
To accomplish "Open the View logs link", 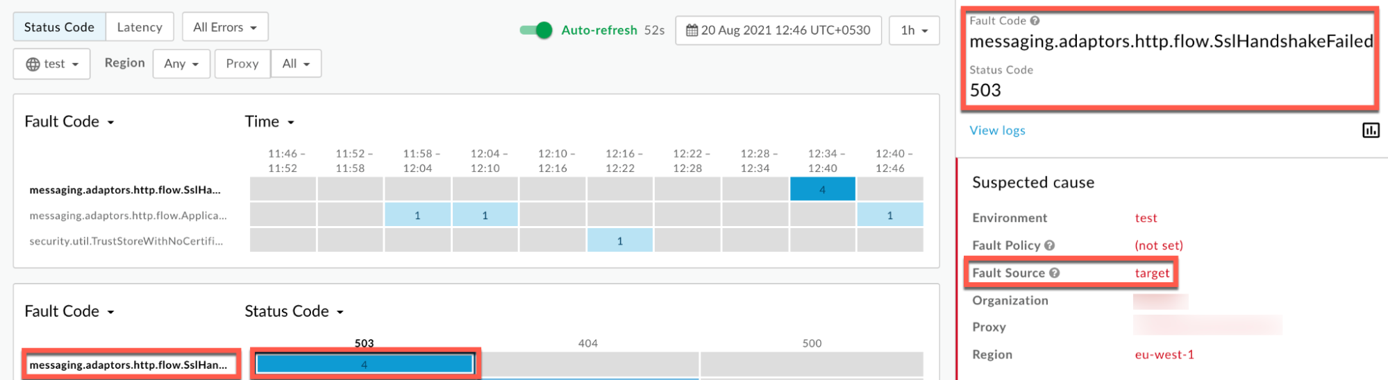I will coord(997,130).
